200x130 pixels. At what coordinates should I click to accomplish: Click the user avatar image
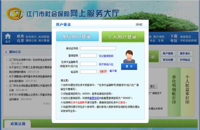click(129, 57)
